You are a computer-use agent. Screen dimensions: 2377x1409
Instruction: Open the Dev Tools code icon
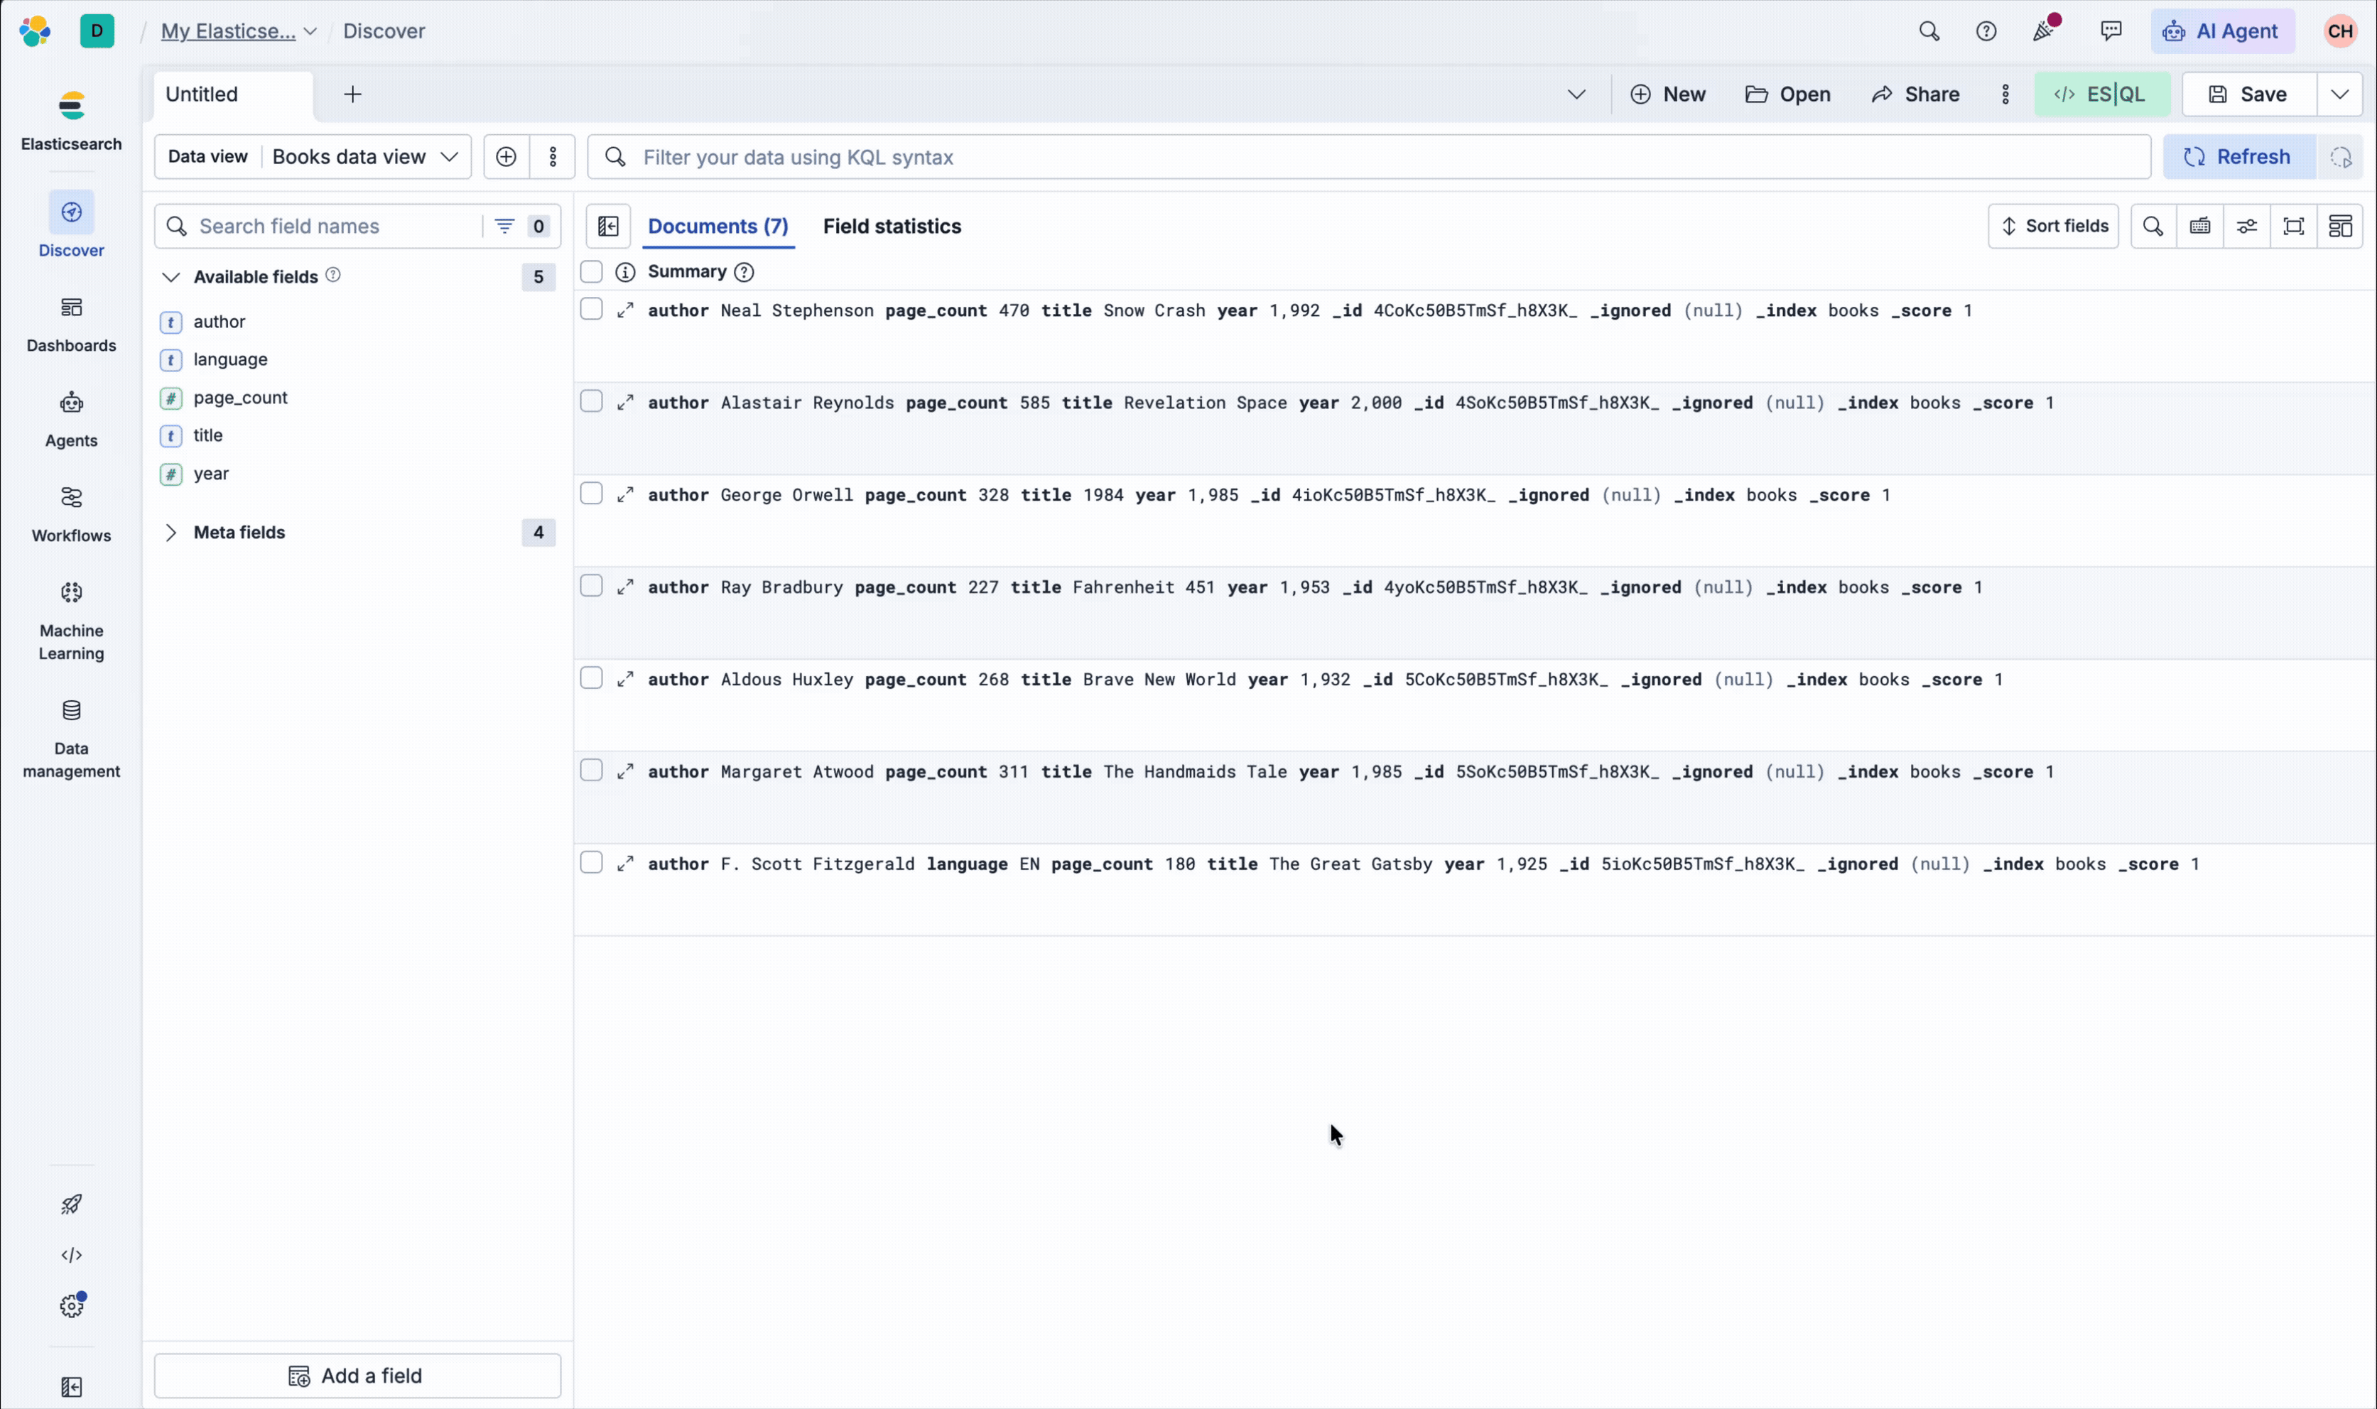click(71, 1254)
